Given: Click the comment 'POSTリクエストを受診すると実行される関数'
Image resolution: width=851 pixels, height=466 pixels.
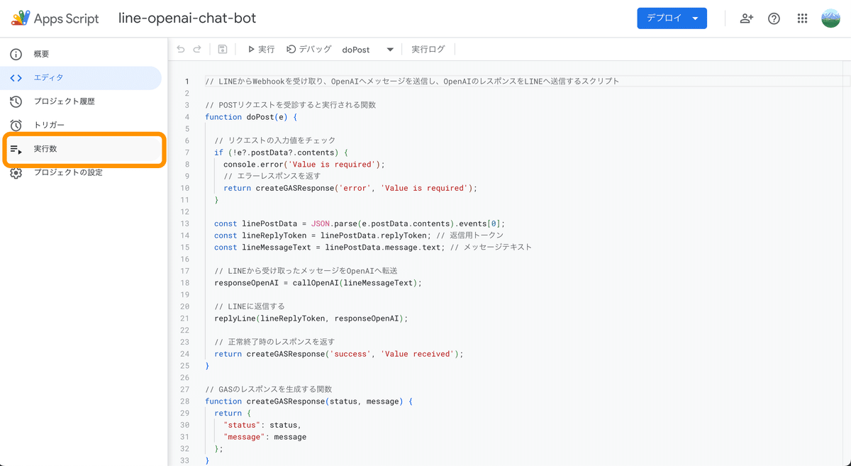Looking at the screenshot, I should [x=290, y=105].
